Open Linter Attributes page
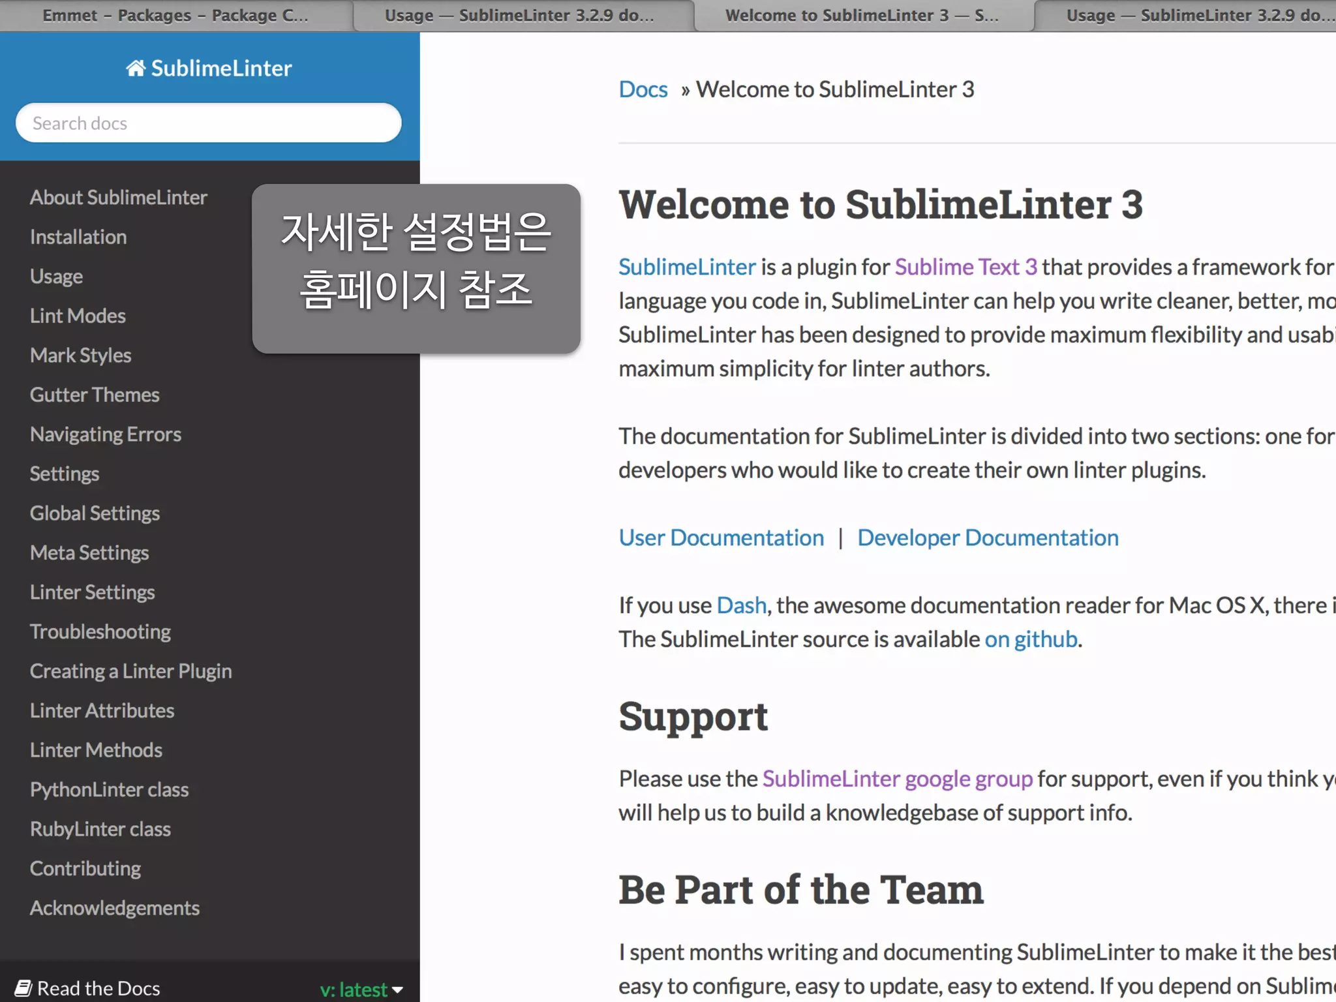 point(102,710)
